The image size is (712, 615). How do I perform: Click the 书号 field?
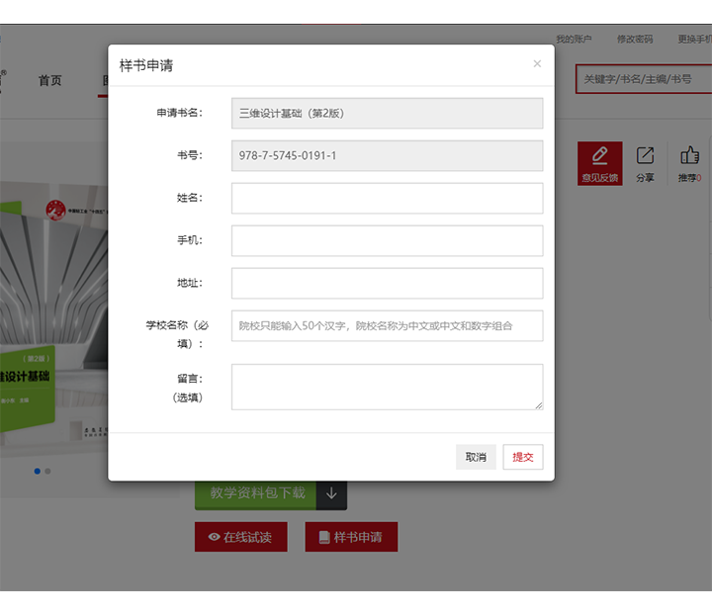(x=387, y=155)
